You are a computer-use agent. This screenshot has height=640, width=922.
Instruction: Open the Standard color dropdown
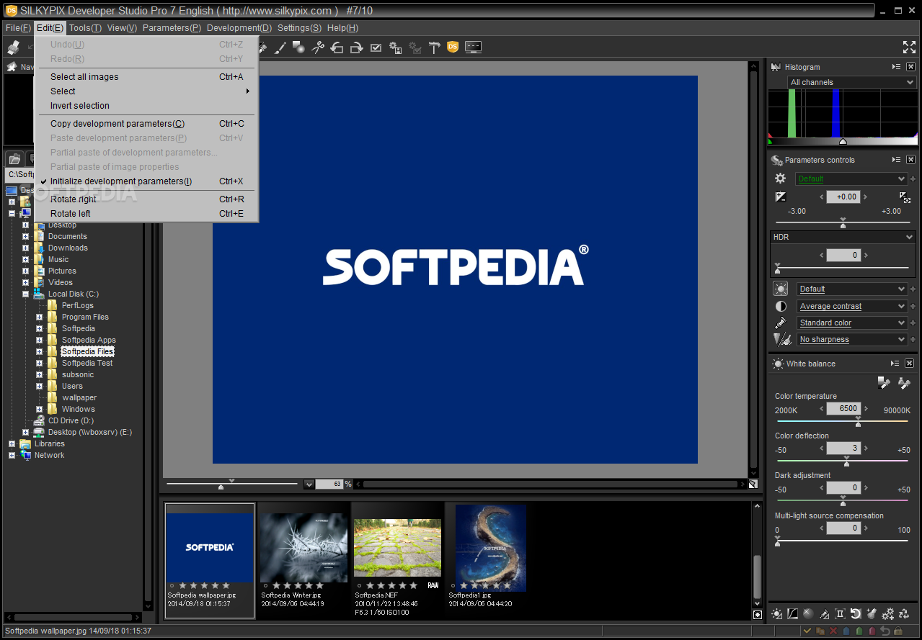852,323
